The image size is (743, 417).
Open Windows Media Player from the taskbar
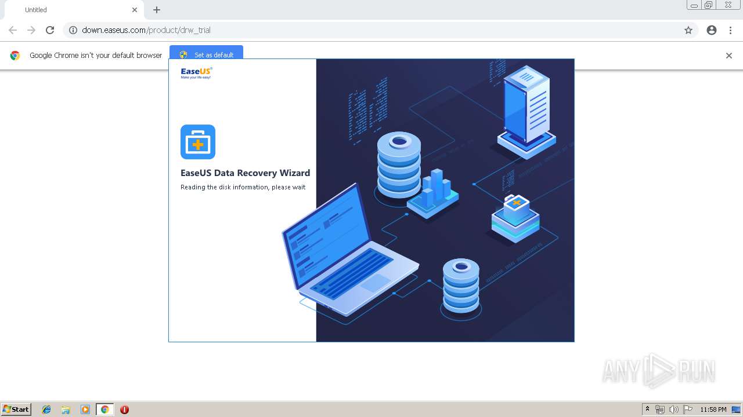click(85, 409)
